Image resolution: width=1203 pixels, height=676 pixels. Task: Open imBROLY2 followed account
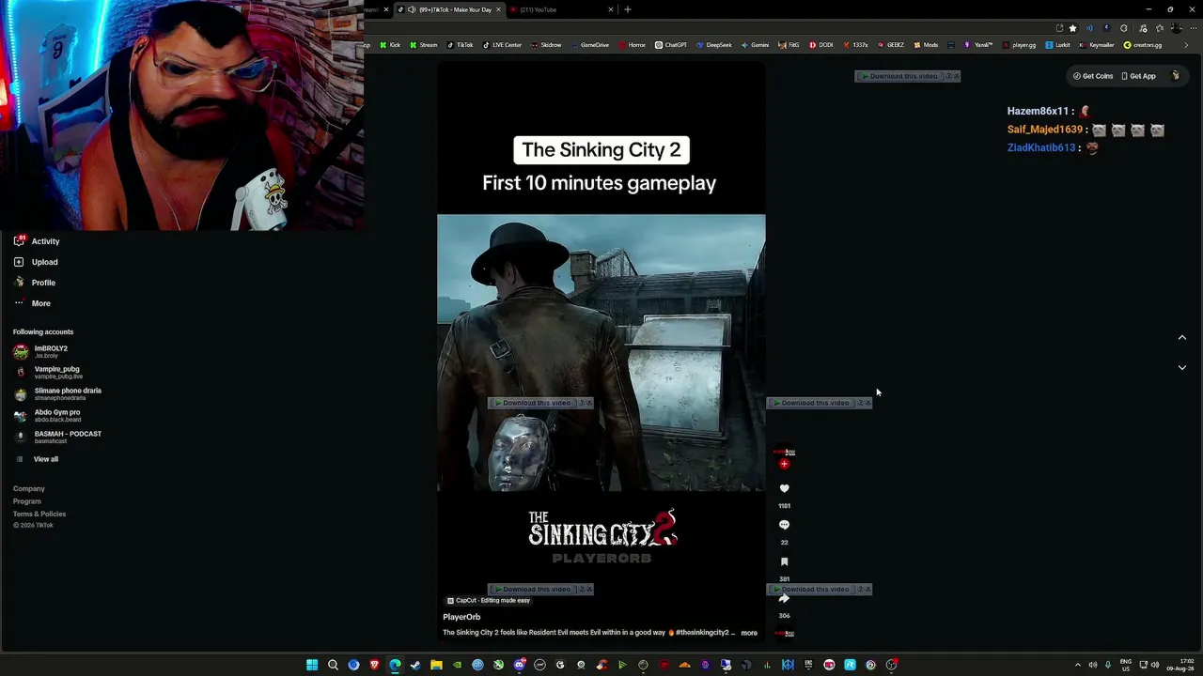point(41,352)
